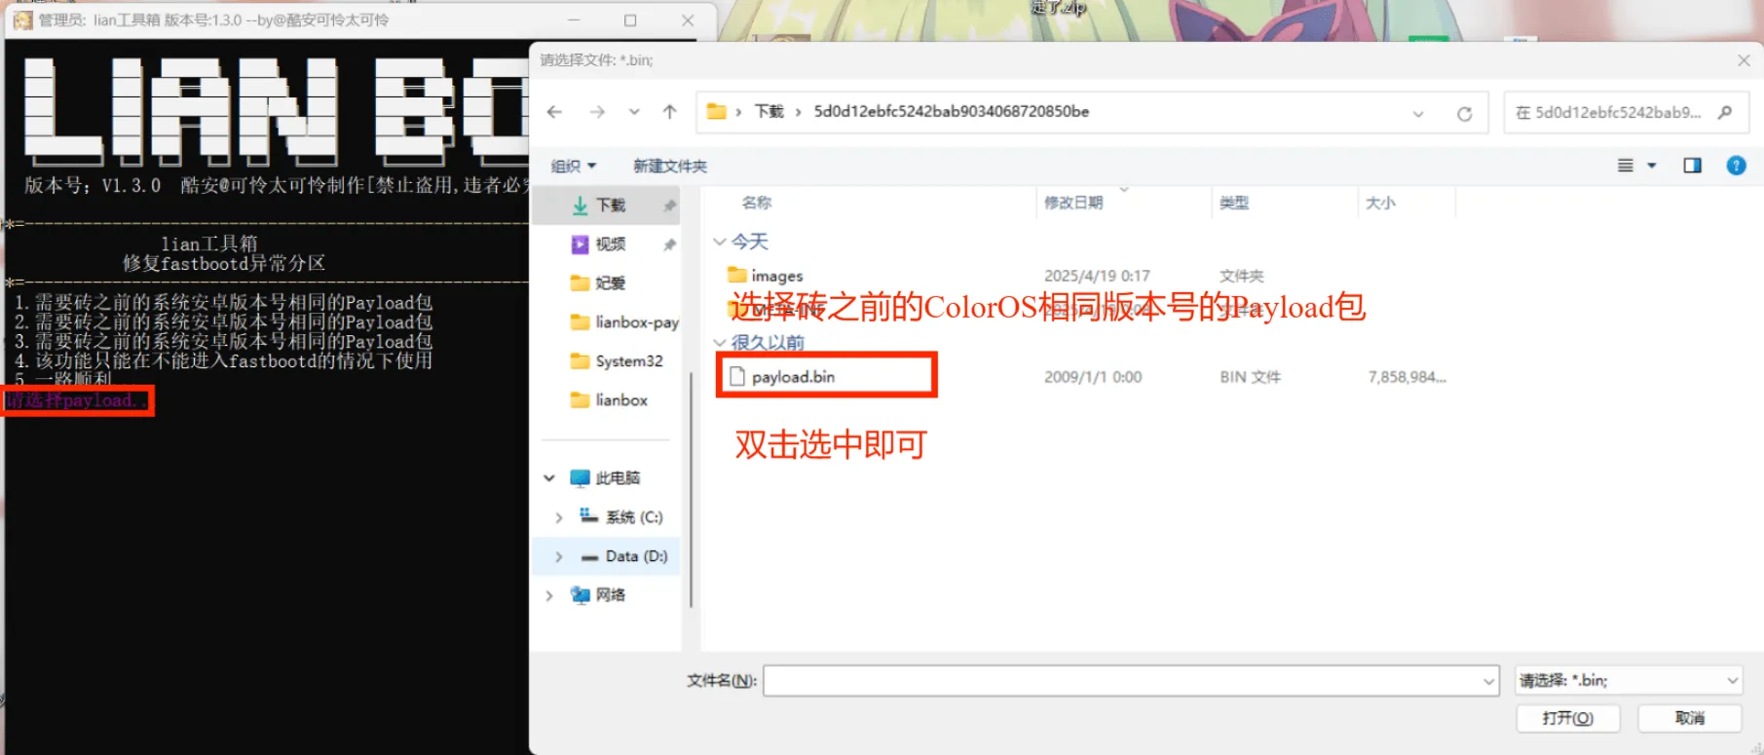The image size is (1764, 755).
Task: Click the Back navigation arrow
Action: pos(554,112)
